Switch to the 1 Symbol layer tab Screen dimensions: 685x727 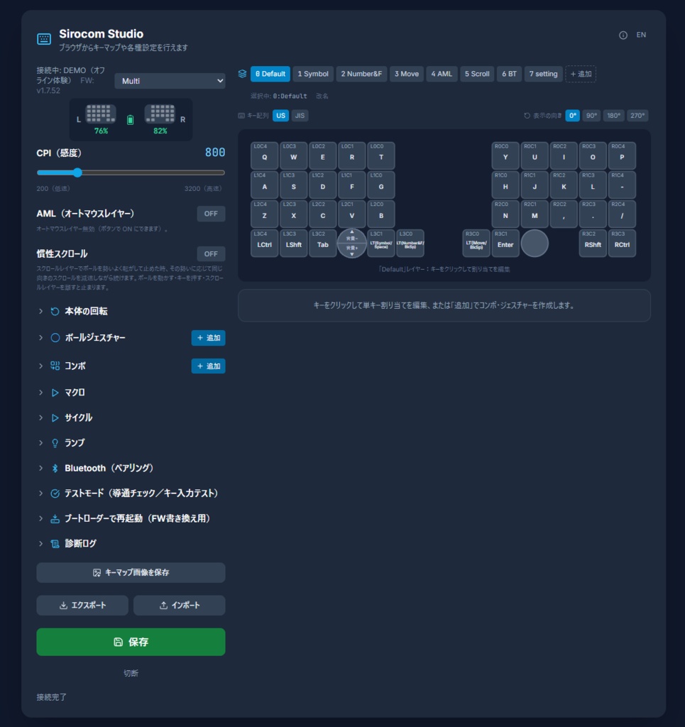pyautogui.click(x=313, y=74)
